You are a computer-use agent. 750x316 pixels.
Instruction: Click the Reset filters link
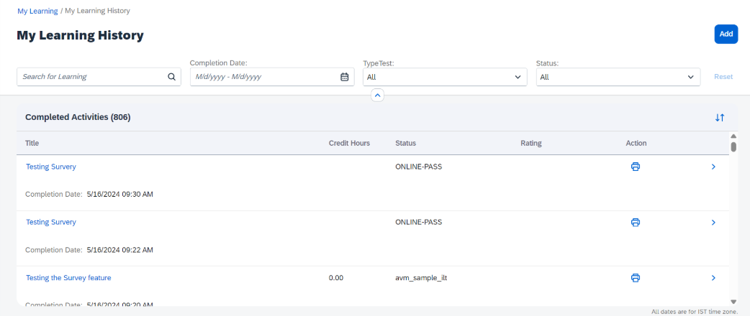723,76
